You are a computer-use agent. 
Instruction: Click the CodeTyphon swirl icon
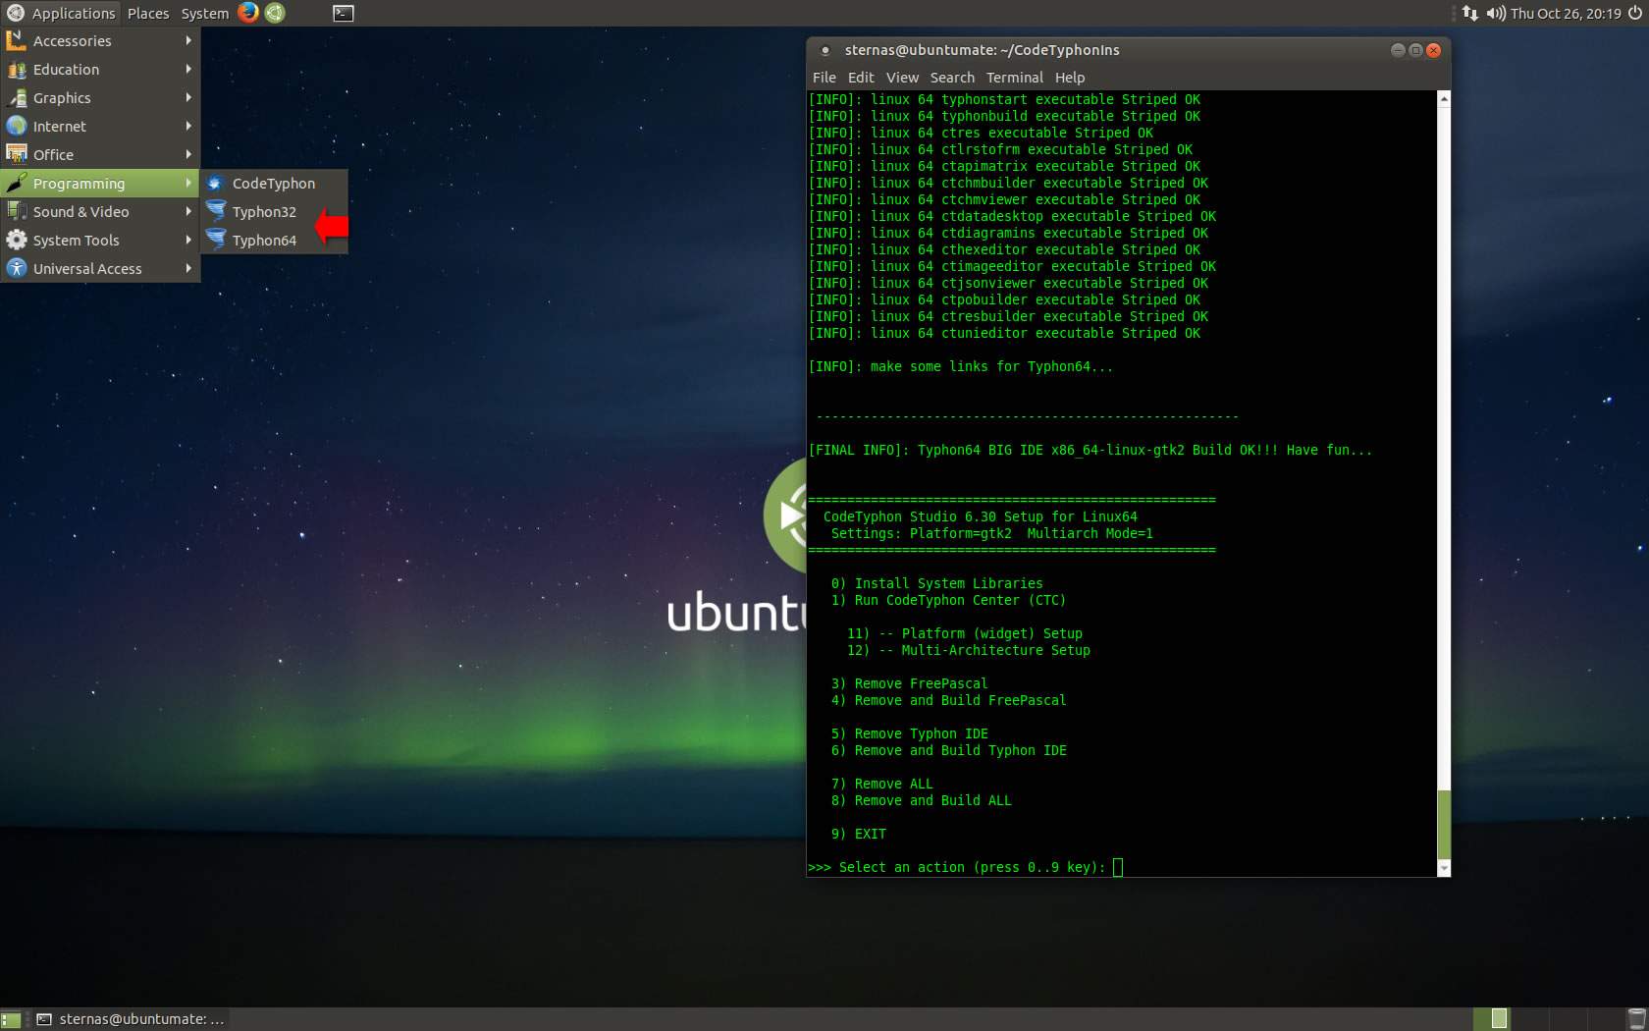(x=216, y=183)
